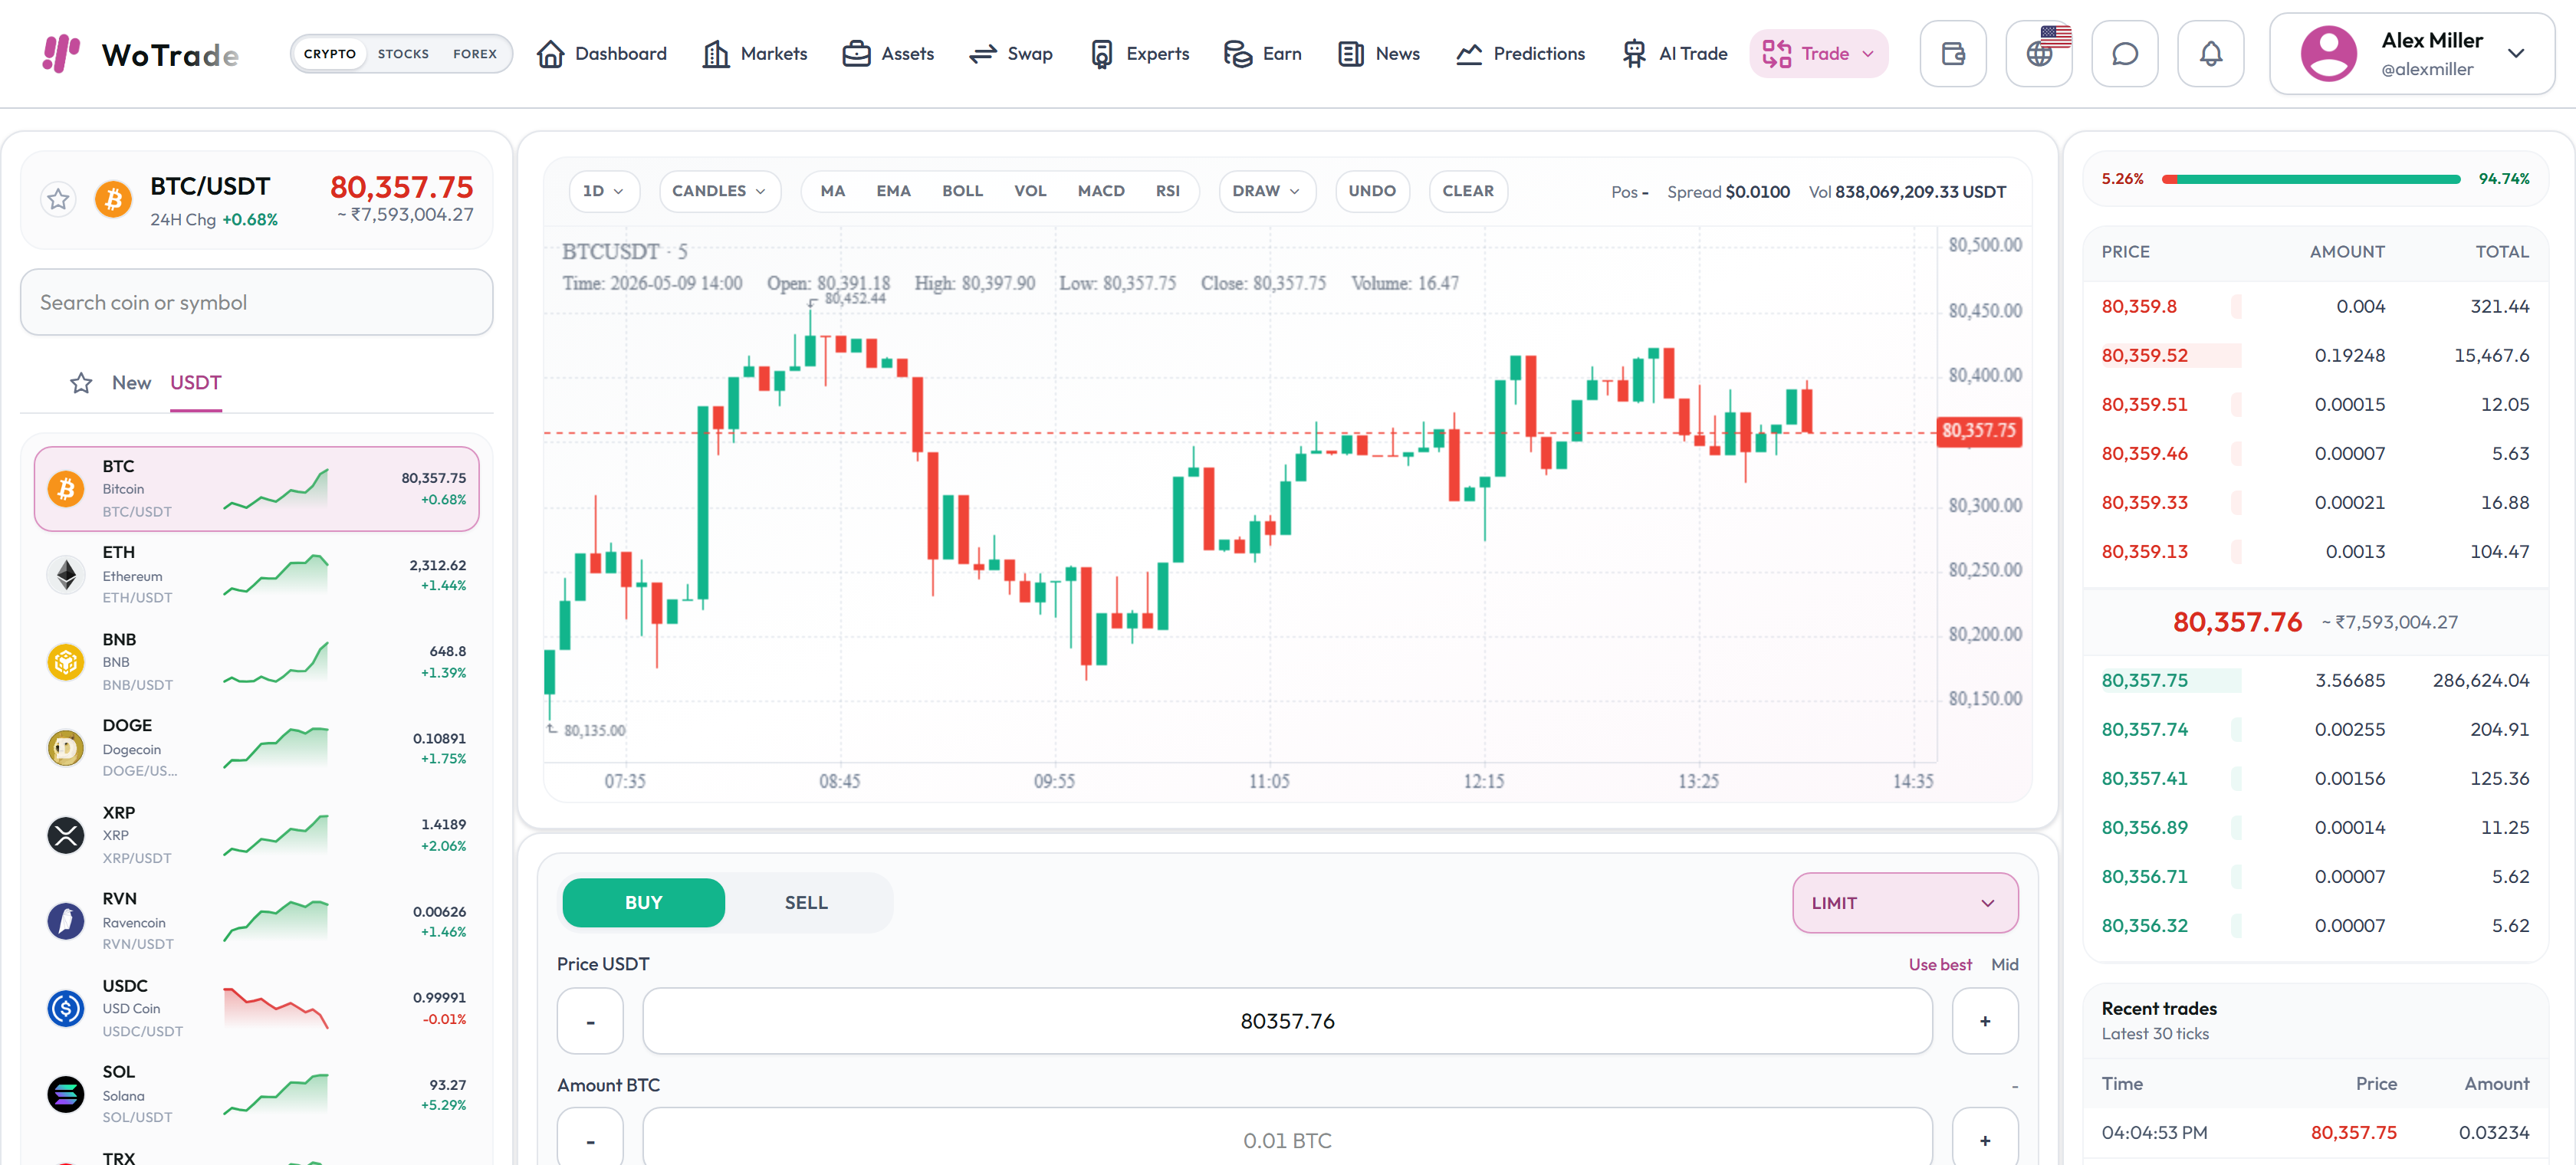
Task: Click the Swap arrows icon
Action: [983, 54]
